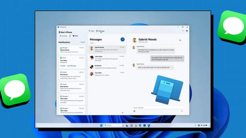Click the battery level indicator
Screen dimensions: 246x138
click(x=75, y=36)
